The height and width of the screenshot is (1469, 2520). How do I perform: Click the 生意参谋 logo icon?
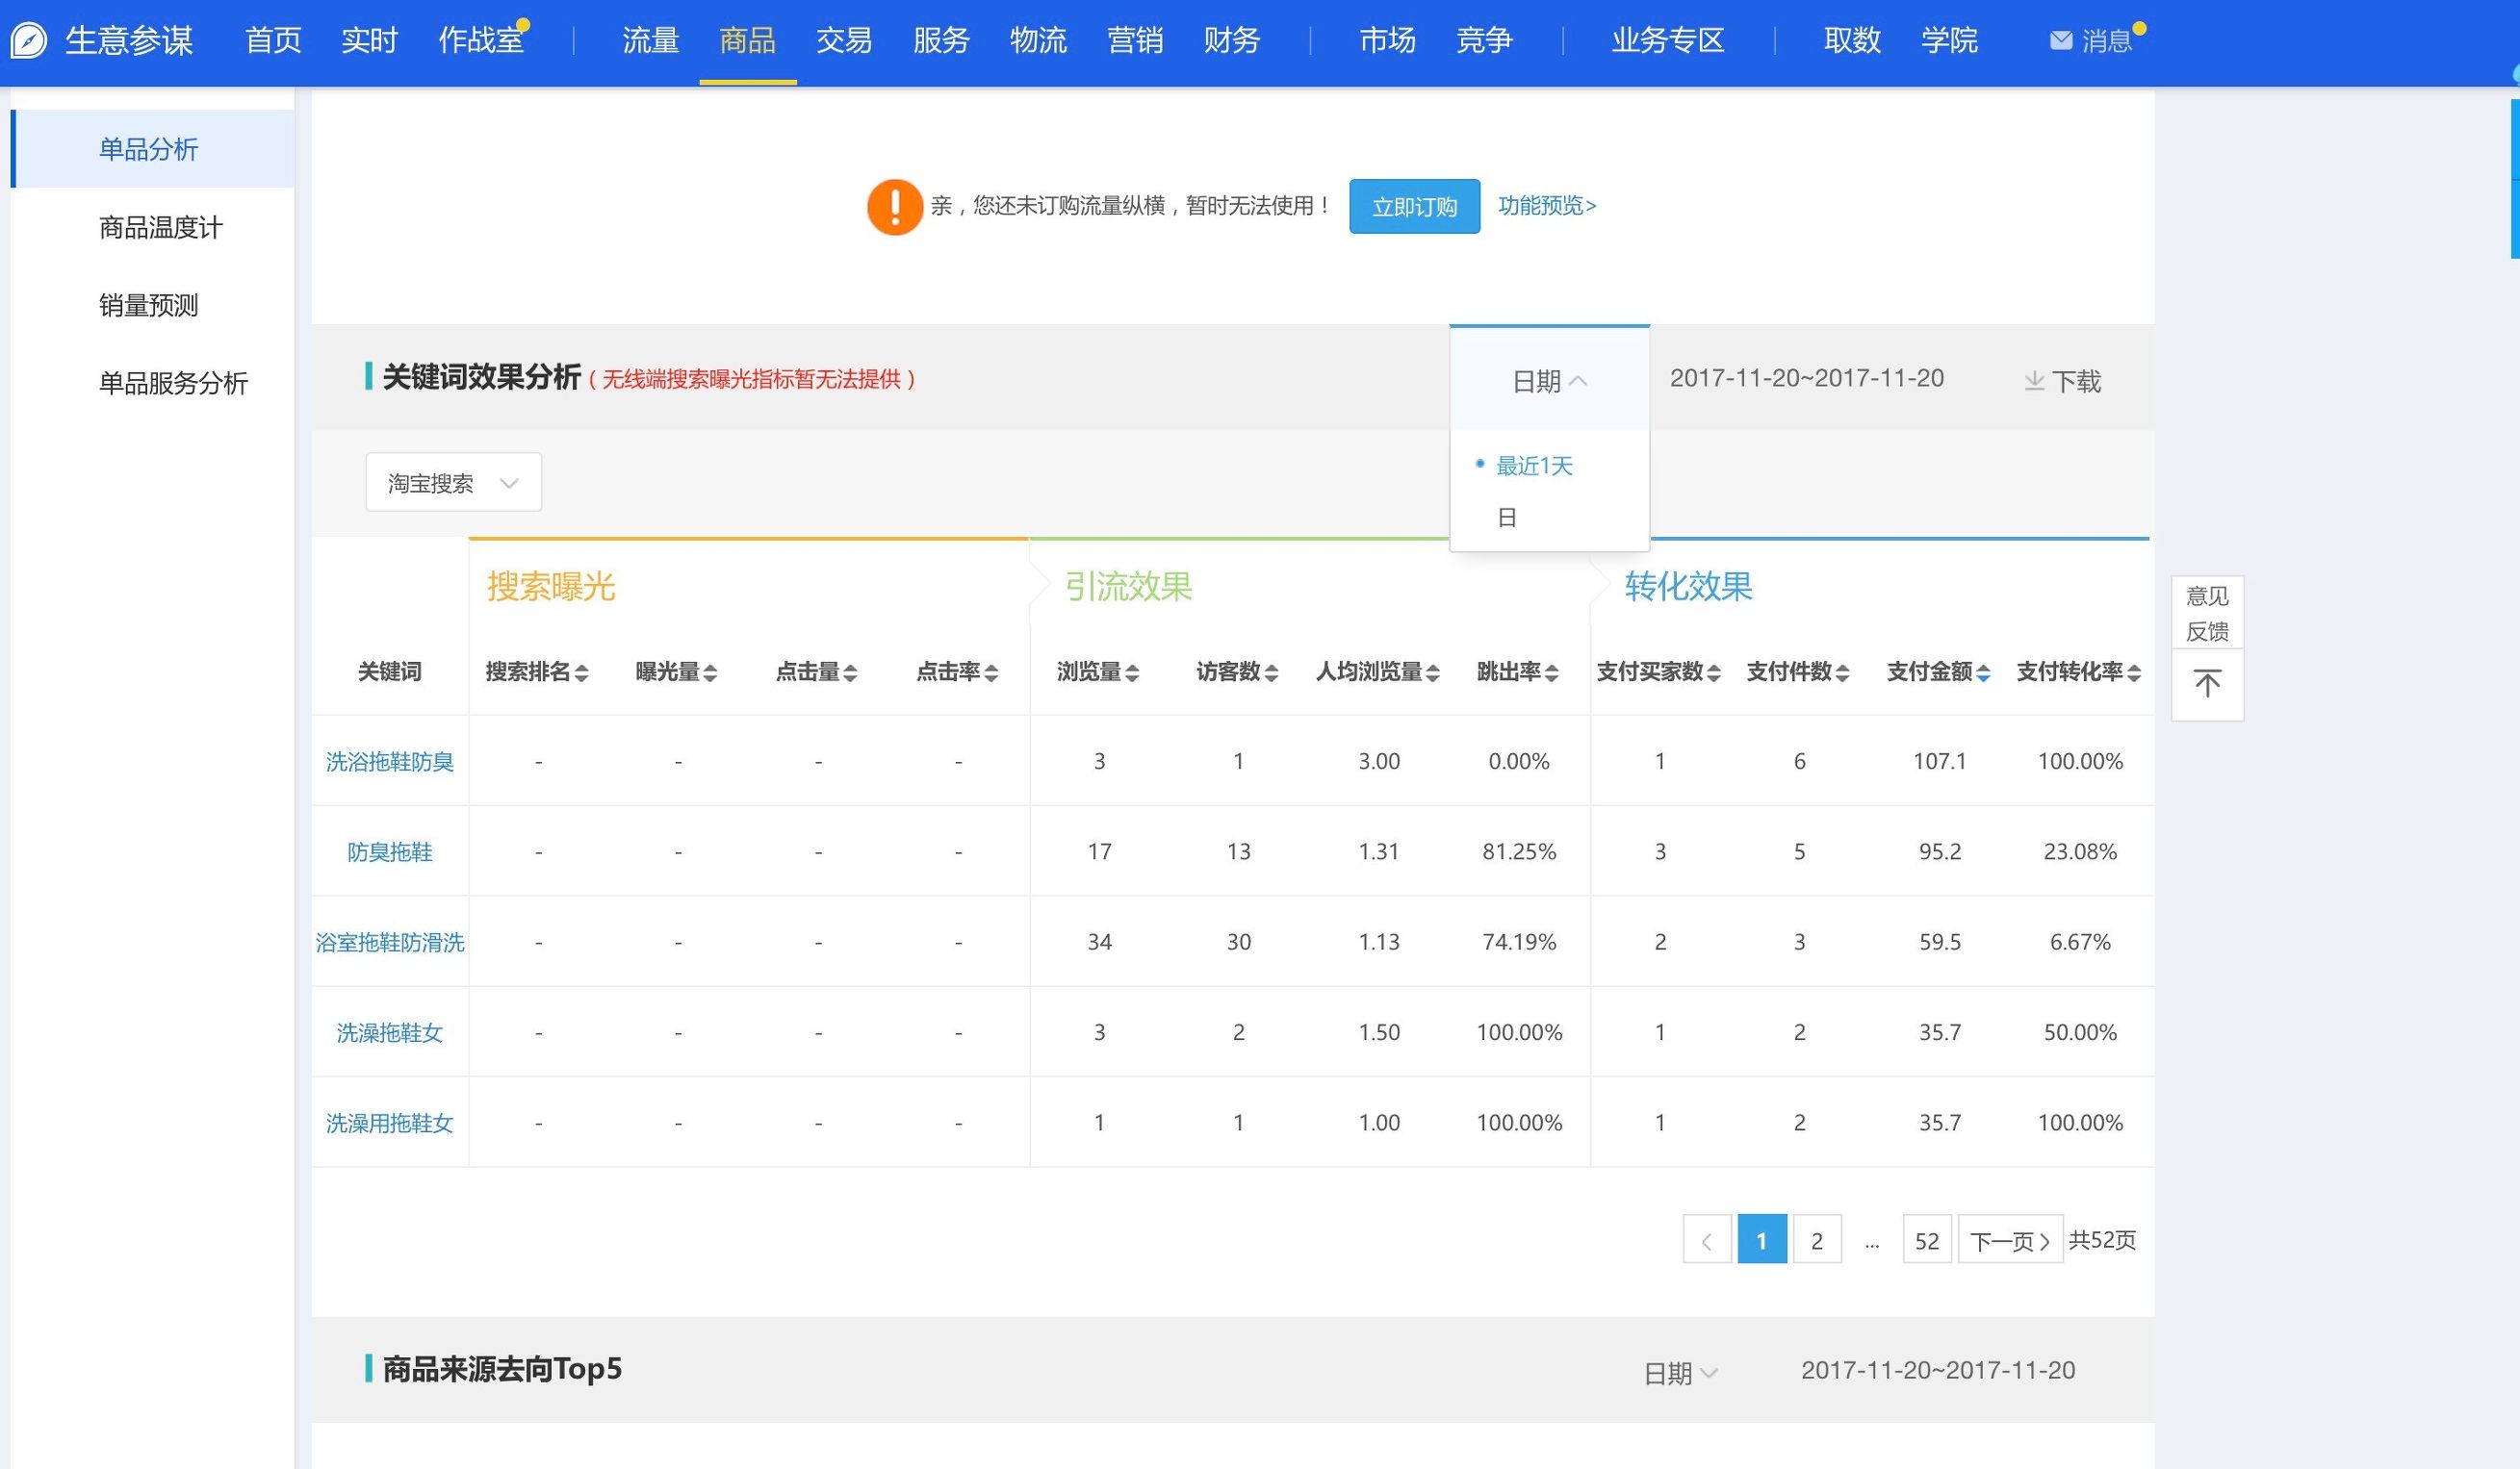click(27, 41)
